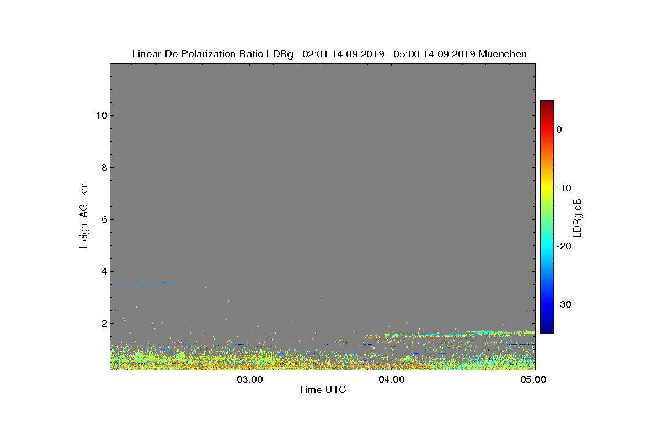Click the colorbar value 0

pos(559,130)
